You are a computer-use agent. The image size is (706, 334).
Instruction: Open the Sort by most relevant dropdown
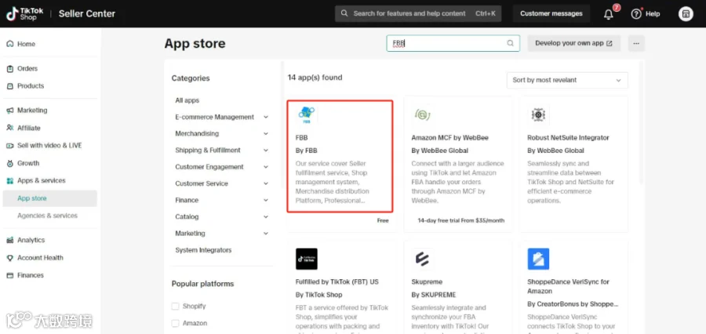(567, 80)
